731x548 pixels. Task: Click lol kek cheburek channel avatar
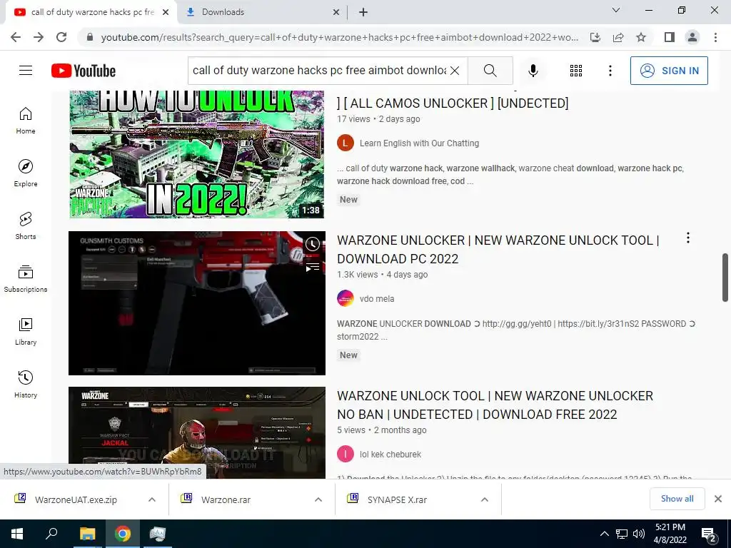pos(345,454)
